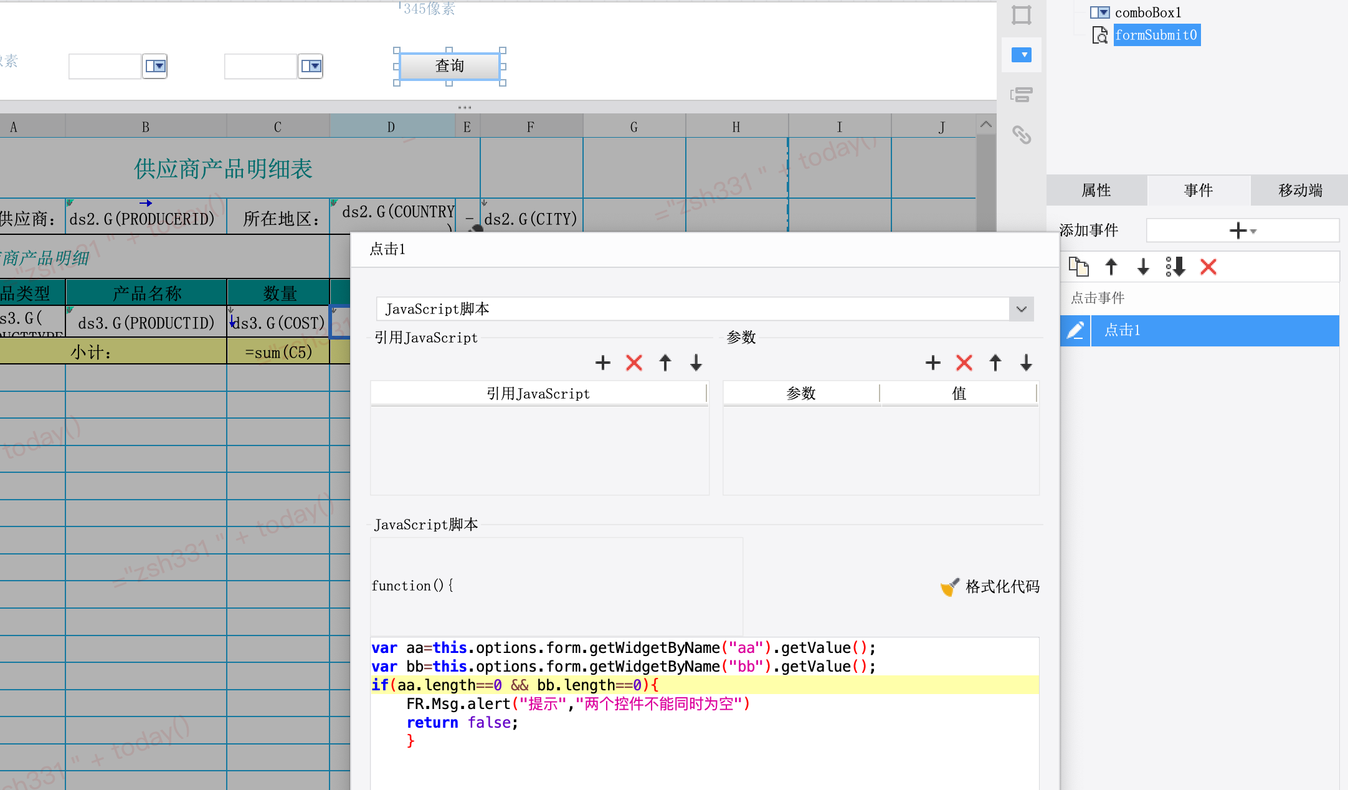
Task: Select column I header
Action: 840,126
